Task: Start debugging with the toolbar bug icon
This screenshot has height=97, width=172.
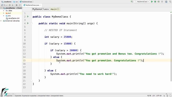Action: [x=155, y=2]
